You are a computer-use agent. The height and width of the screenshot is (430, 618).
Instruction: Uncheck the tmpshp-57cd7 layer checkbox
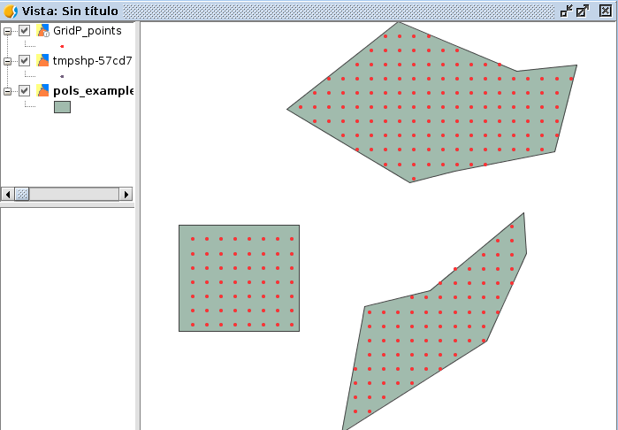coord(25,61)
